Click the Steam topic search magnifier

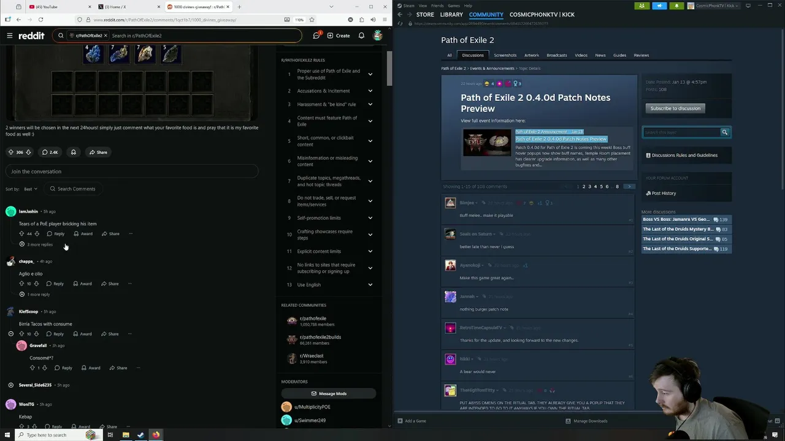click(724, 132)
